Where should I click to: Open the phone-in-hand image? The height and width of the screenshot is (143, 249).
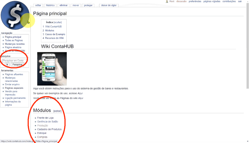(x=52, y=69)
